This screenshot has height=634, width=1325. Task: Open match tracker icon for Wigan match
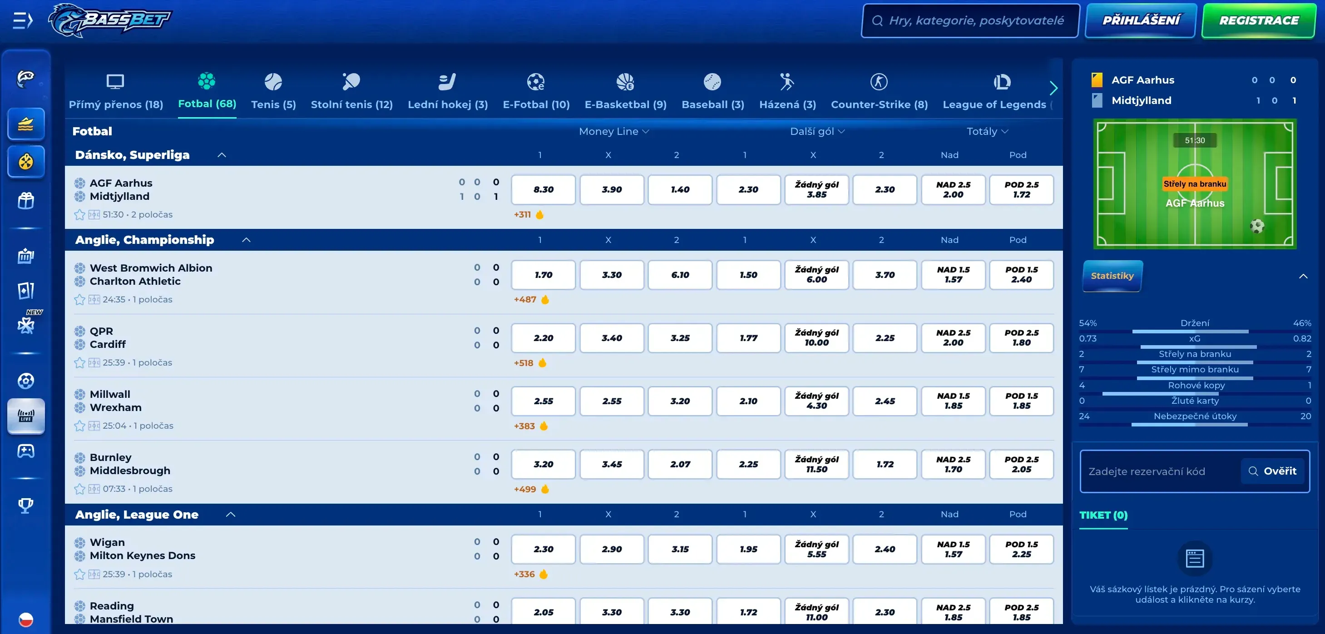pos(94,575)
